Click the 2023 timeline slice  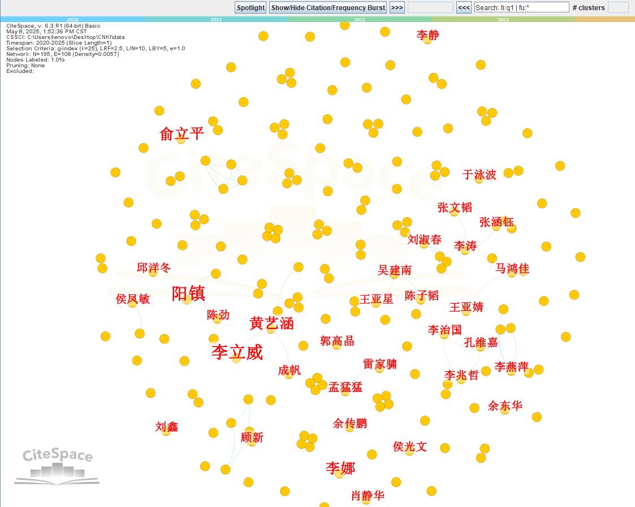503,19
